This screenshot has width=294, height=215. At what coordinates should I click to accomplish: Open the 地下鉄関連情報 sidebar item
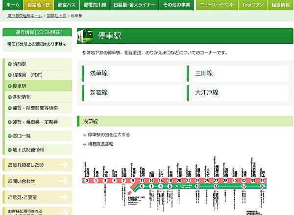pyautogui.click(x=38, y=150)
